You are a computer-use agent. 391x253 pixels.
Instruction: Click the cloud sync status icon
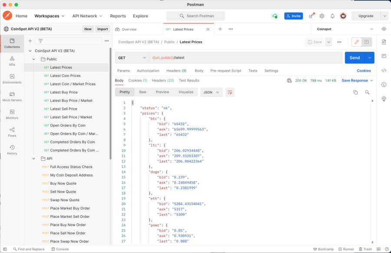click(275, 16)
